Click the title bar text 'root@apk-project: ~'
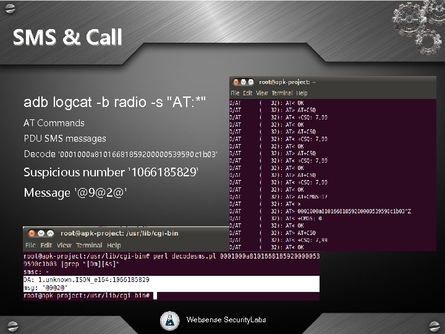445x334 pixels. [x=287, y=82]
